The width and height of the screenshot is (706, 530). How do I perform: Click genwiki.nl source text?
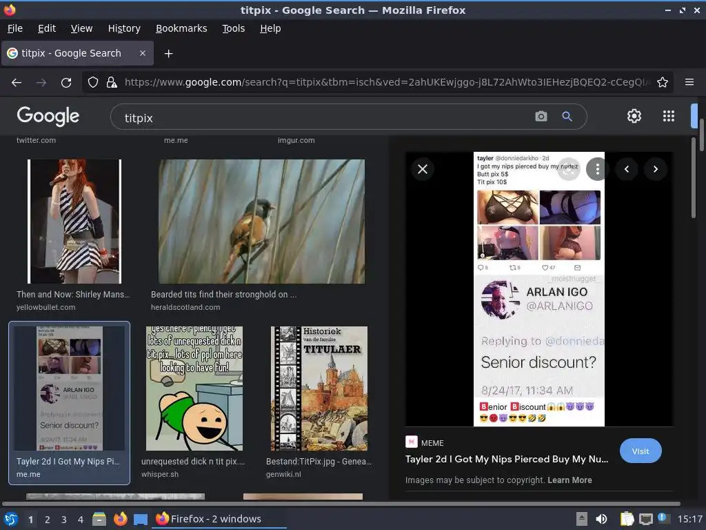[283, 474]
